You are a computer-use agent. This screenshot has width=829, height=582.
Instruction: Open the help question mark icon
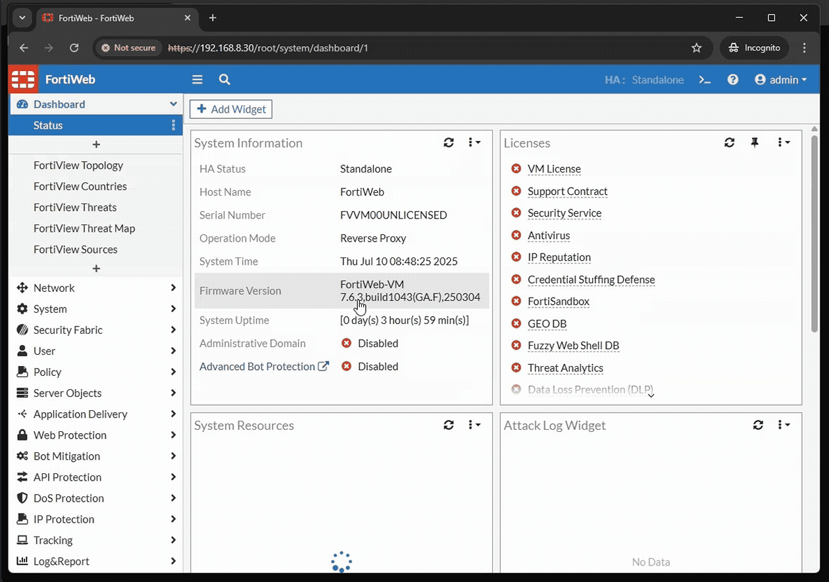733,80
